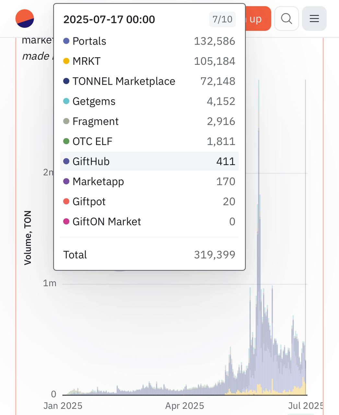The height and width of the screenshot is (415, 339).
Task: Click the orange sign up button
Action: [x=258, y=19]
